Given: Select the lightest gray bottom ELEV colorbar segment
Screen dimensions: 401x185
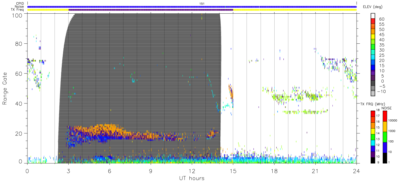Looking at the screenshot, I should click(x=373, y=94).
